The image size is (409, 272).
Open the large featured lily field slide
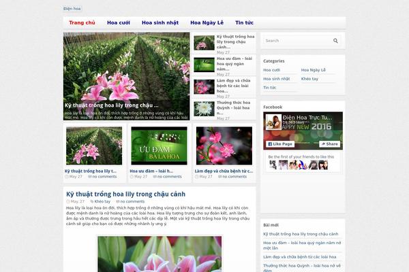[x=127, y=76]
